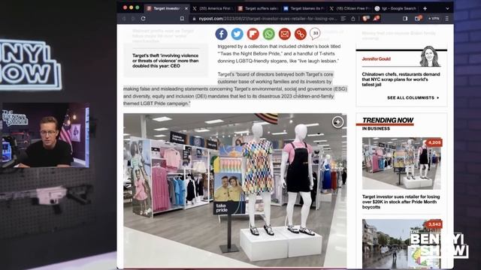This screenshot has height=270, width=481.
Task: Click the site lock icon in address bar
Action: pos(194,19)
